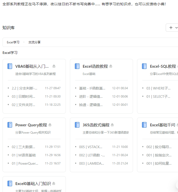Click lock icon beside VBA0基础从入门
The width and height of the screenshot is (178, 192).
54,66
